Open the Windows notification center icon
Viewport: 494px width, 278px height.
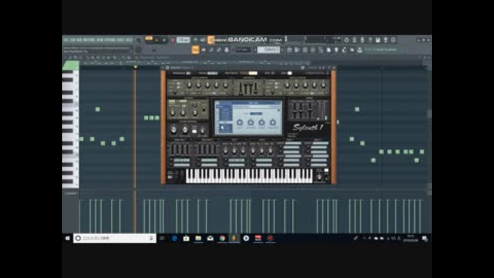[x=425, y=238]
